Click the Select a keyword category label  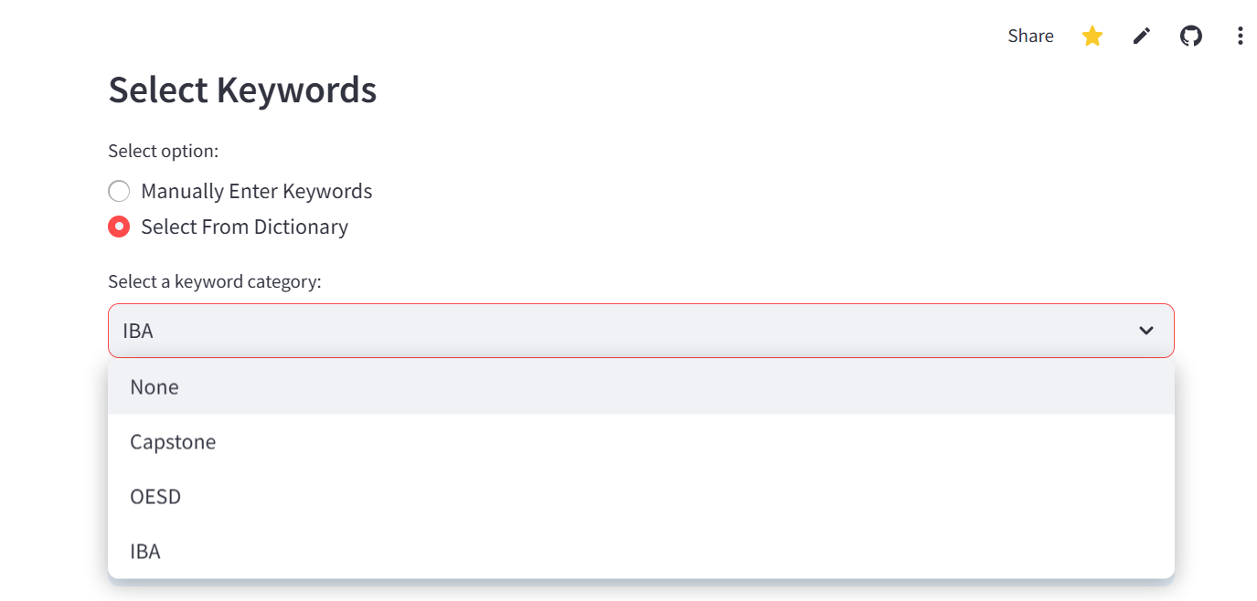pos(215,281)
